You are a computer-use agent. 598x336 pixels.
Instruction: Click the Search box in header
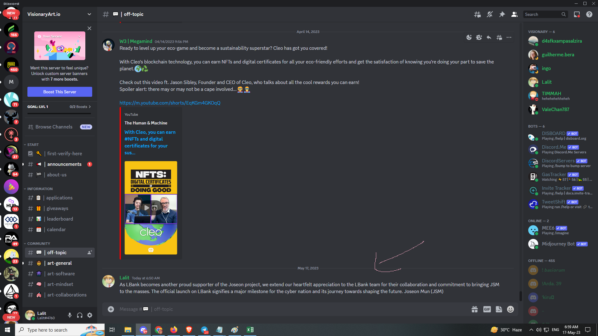tap(545, 14)
